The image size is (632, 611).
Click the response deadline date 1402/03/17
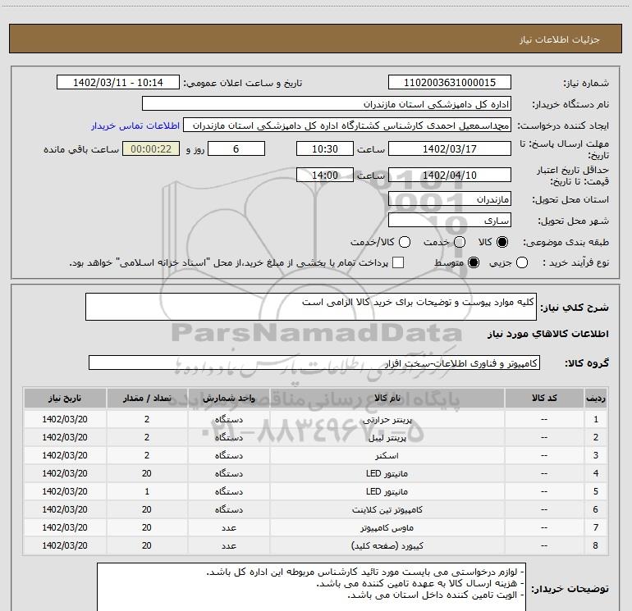click(450, 148)
